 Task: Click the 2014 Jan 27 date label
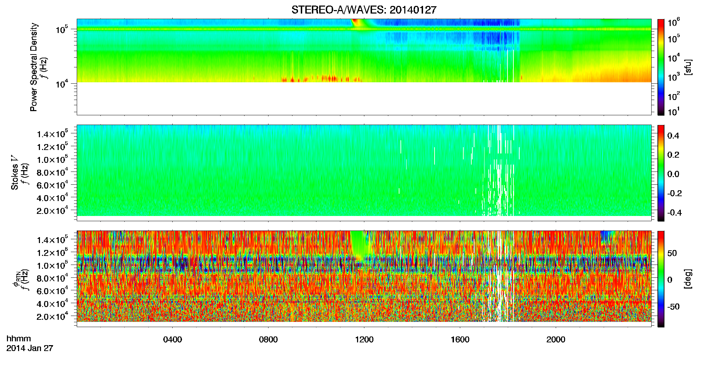coord(30,348)
